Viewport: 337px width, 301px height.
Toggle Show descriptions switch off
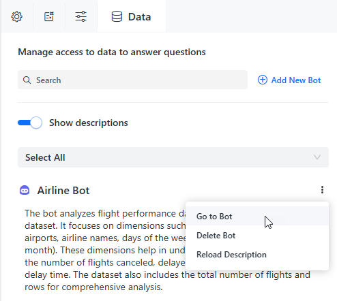click(30, 123)
